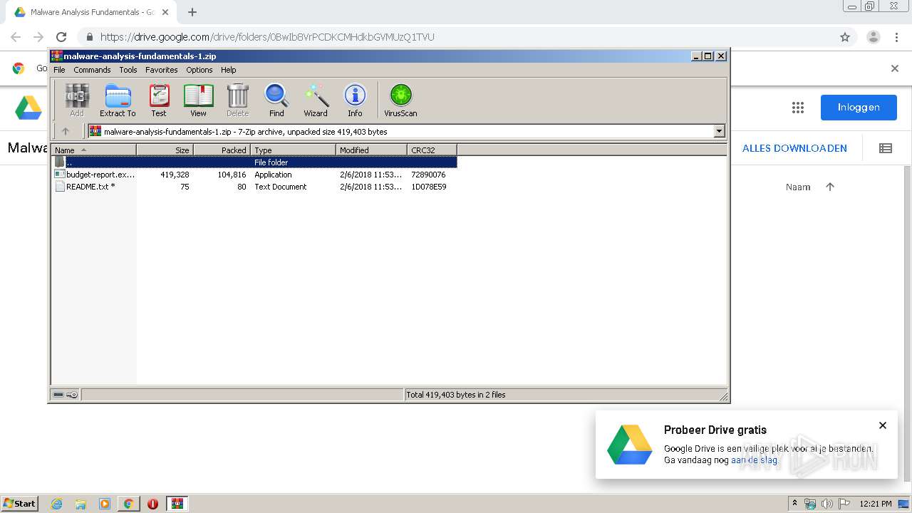Reload the Chrome page

click(x=61, y=37)
